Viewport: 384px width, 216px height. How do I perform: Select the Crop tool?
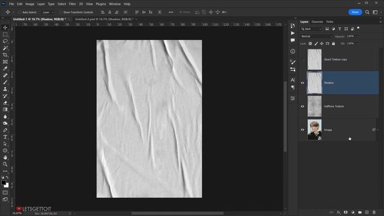5,55
